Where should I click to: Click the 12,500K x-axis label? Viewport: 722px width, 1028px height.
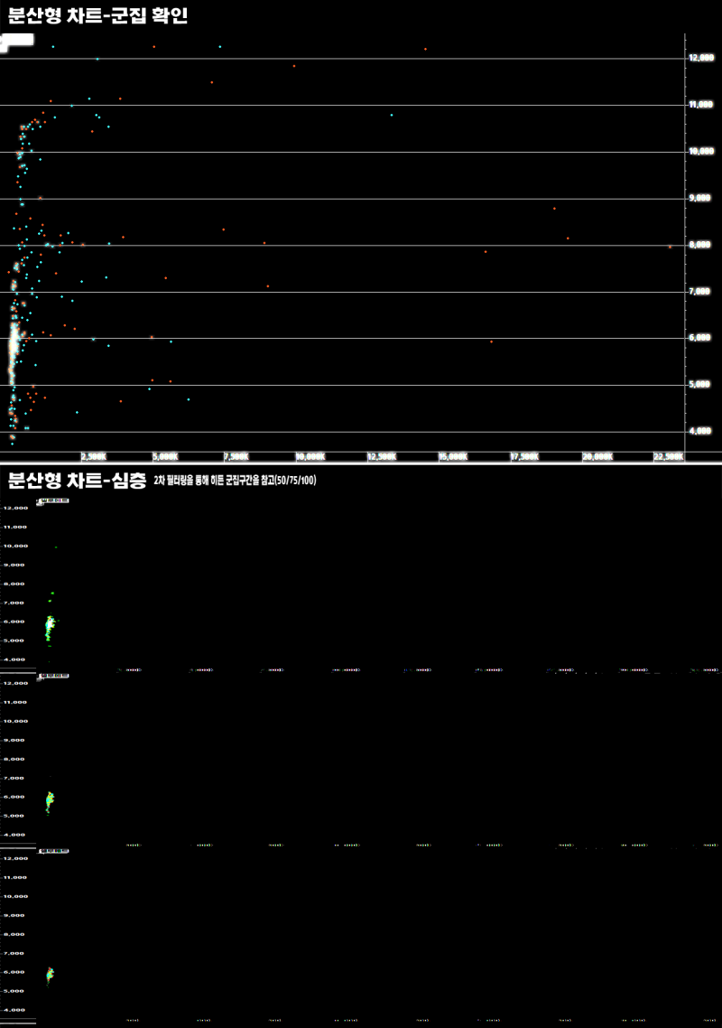[x=382, y=456]
